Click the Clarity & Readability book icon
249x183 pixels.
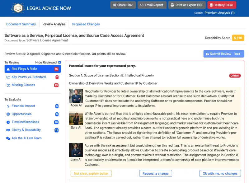tap(8, 130)
